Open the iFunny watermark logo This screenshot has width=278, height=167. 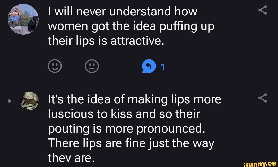click(x=259, y=164)
